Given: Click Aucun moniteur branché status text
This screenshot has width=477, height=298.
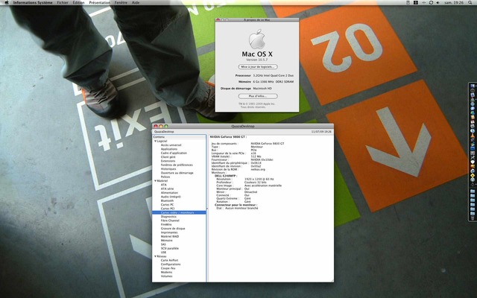Looking at the screenshot, I should click(x=241, y=208).
